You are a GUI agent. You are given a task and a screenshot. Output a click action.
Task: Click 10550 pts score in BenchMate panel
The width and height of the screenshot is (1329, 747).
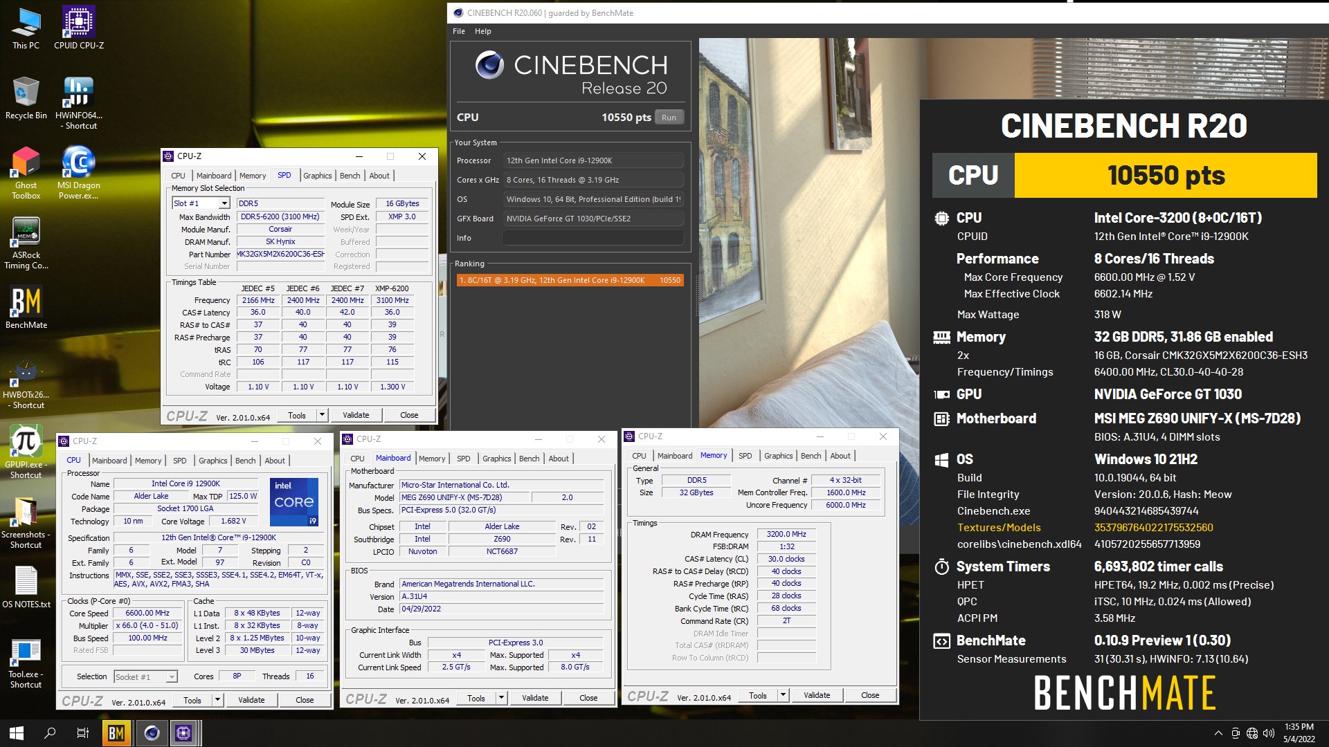click(1166, 175)
